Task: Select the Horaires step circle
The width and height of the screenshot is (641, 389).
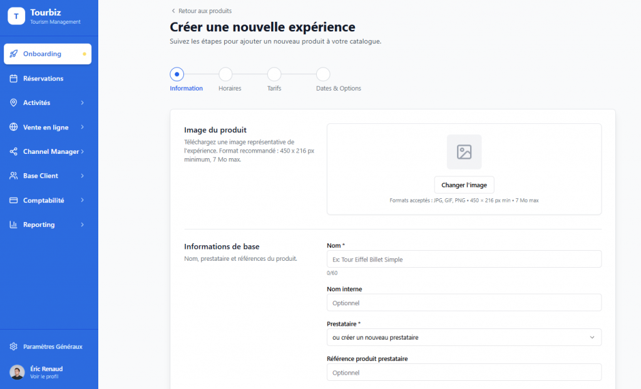Action: pos(225,74)
